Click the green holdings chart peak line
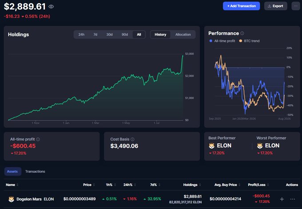302x209 pixels. (x=183, y=56)
